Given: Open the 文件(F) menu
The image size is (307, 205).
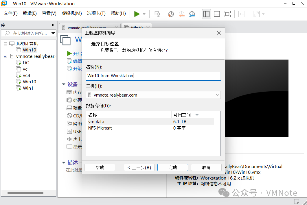Looking at the screenshot, I should coord(11,13).
